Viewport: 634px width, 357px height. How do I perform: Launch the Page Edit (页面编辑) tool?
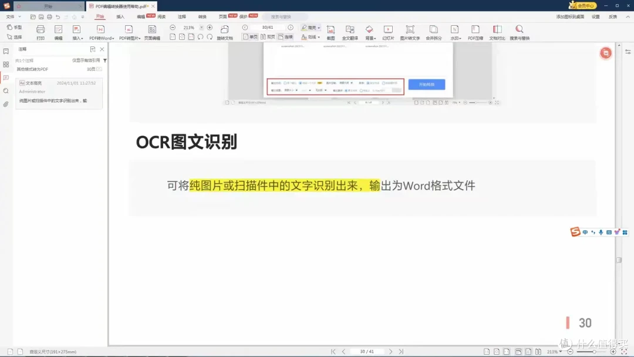tap(152, 32)
